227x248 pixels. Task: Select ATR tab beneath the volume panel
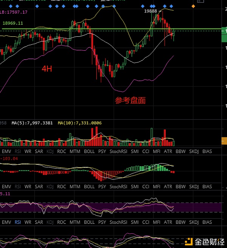click(168, 151)
